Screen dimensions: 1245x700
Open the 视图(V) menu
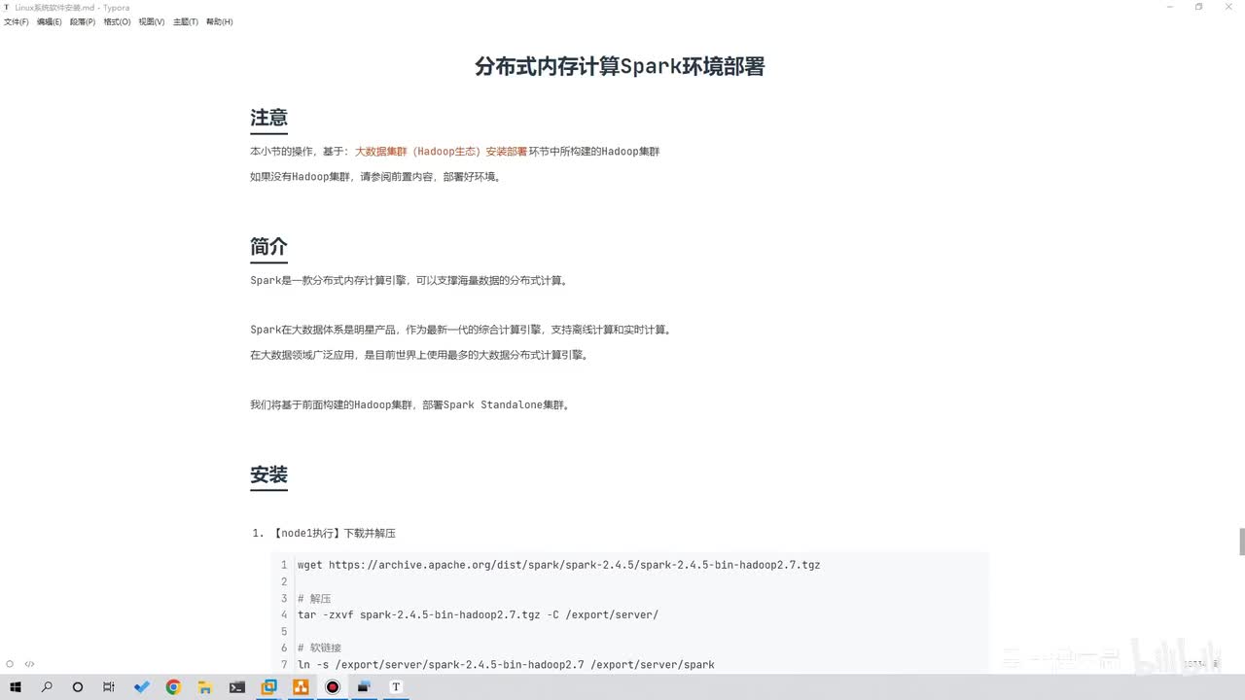pyautogui.click(x=152, y=21)
